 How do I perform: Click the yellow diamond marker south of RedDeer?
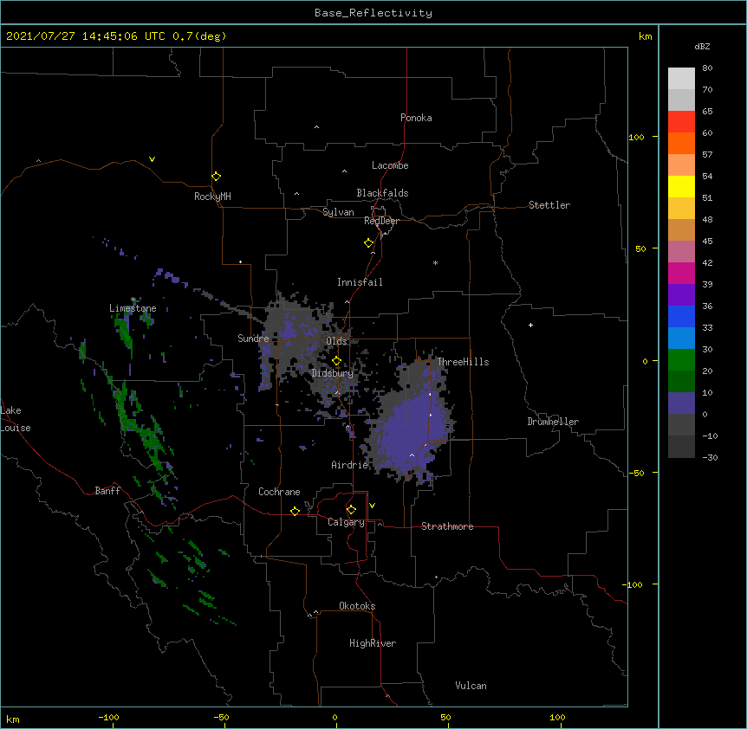[369, 243]
